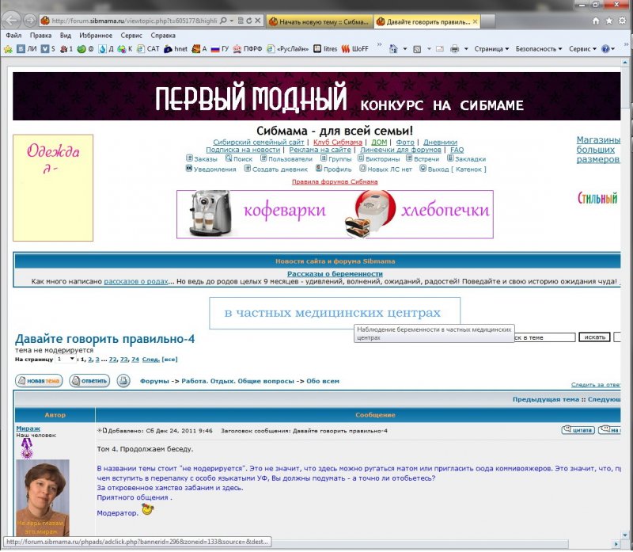Image resolution: width=633 pixels, height=552 pixels.
Task: Go to topic page 74
Action: click(135, 360)
